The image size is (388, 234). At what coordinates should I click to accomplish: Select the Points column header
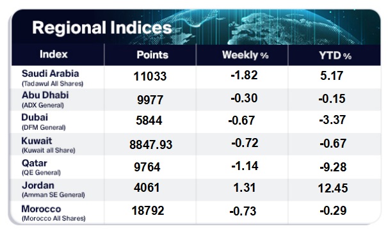click(152, 54)
